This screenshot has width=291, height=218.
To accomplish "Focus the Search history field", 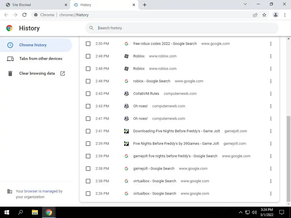I will pyautogui.click(x=182, y=28).
